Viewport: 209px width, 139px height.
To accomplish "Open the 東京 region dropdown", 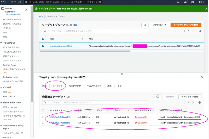I will pyautogui.click(x=201, y=2).
